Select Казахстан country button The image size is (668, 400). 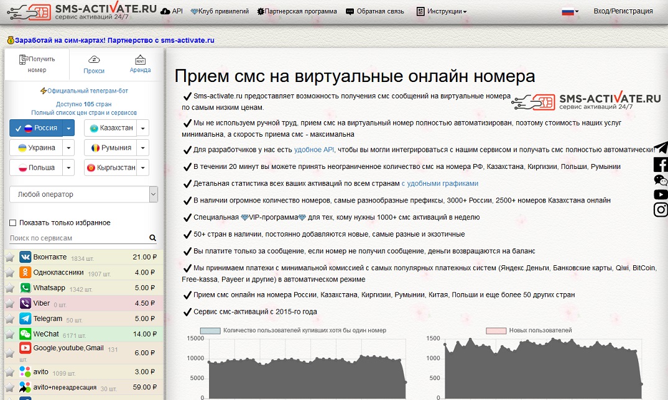coord(111,128)
